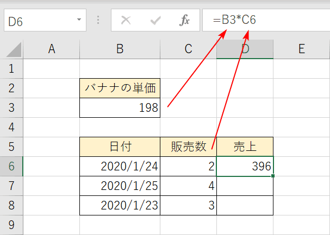This screenshot has height=235, width=330.
Task: Click the Select All corner triangle
Action: coord(14,49)
